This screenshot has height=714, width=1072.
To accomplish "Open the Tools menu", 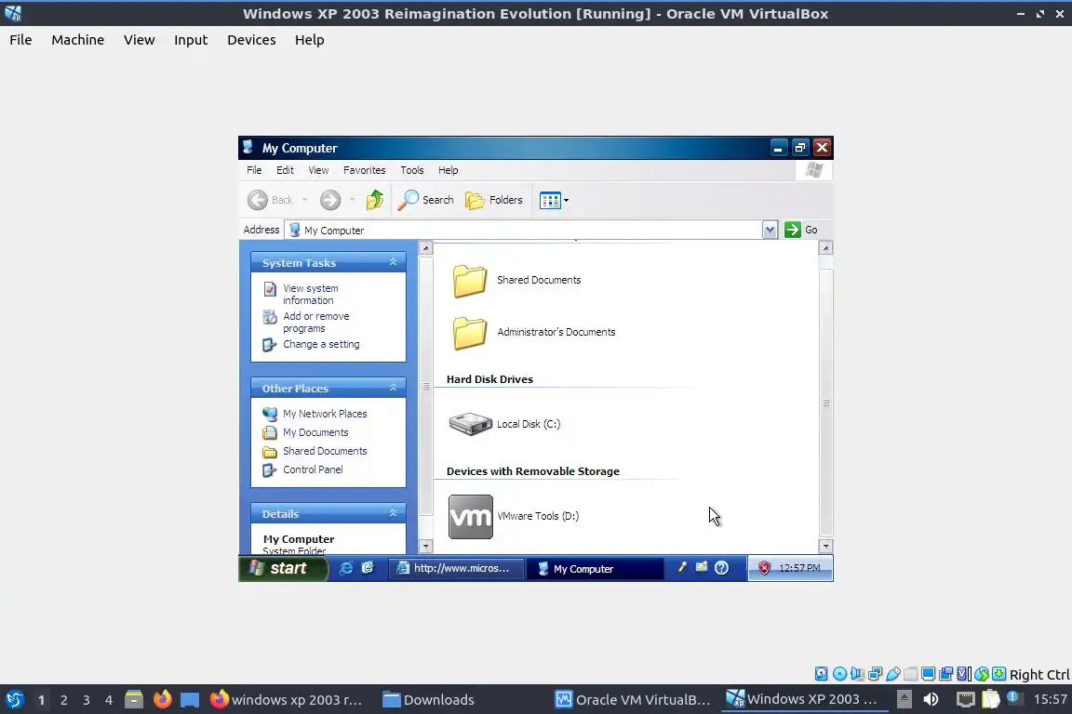I will click(x=412, y=170).
